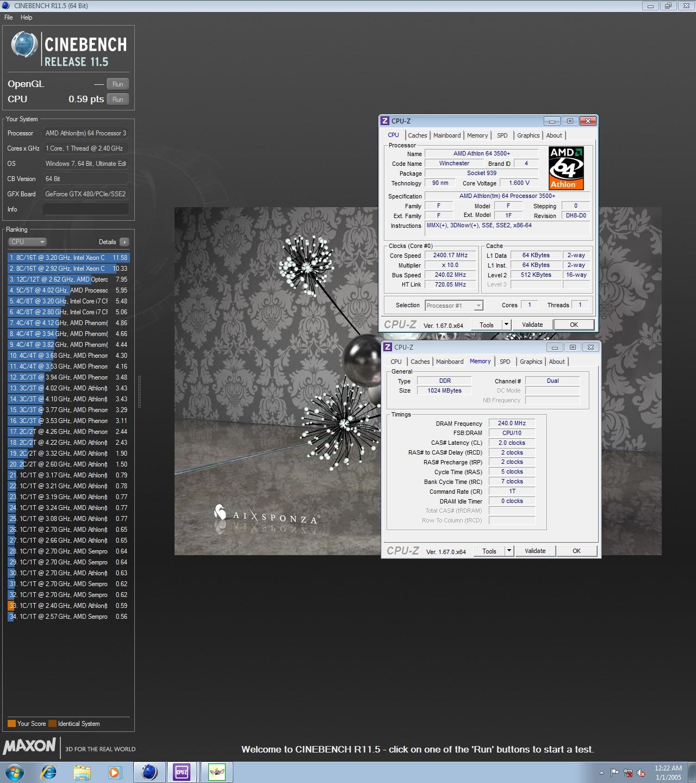
Task: Run the CPU benchmark test
Action: (118, 99)
